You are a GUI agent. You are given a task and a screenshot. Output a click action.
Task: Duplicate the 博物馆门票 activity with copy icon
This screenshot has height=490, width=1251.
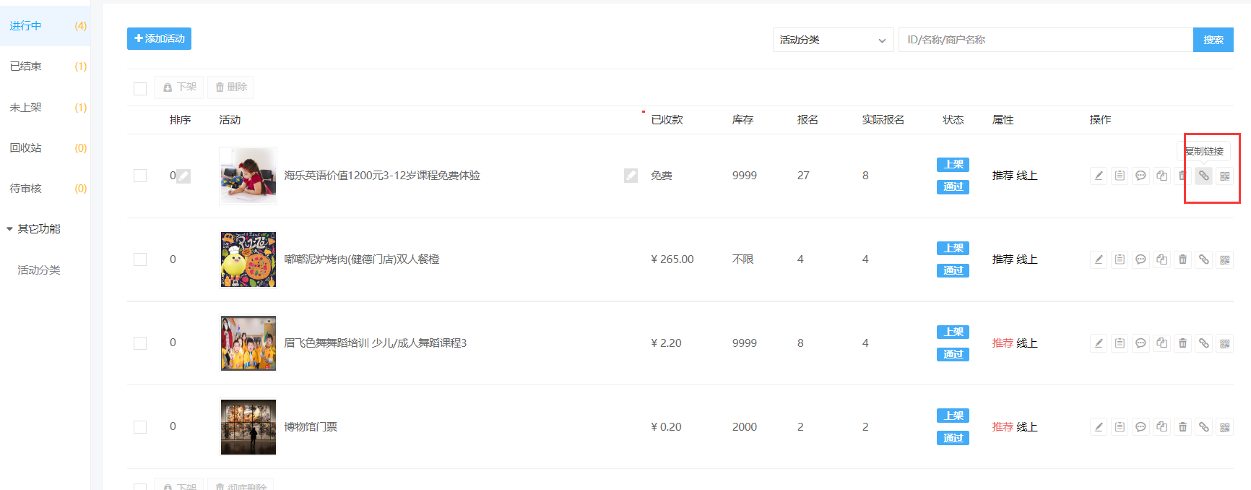(1161, 427)
